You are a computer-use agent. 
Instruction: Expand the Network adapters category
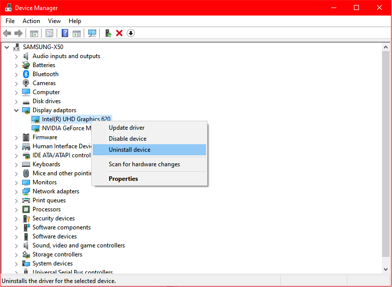(16, 192)
